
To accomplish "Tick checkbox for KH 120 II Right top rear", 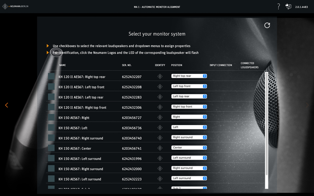I will coord(52,77).
